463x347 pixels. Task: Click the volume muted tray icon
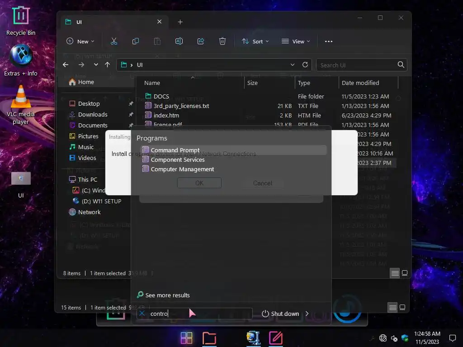pos(394,338)
